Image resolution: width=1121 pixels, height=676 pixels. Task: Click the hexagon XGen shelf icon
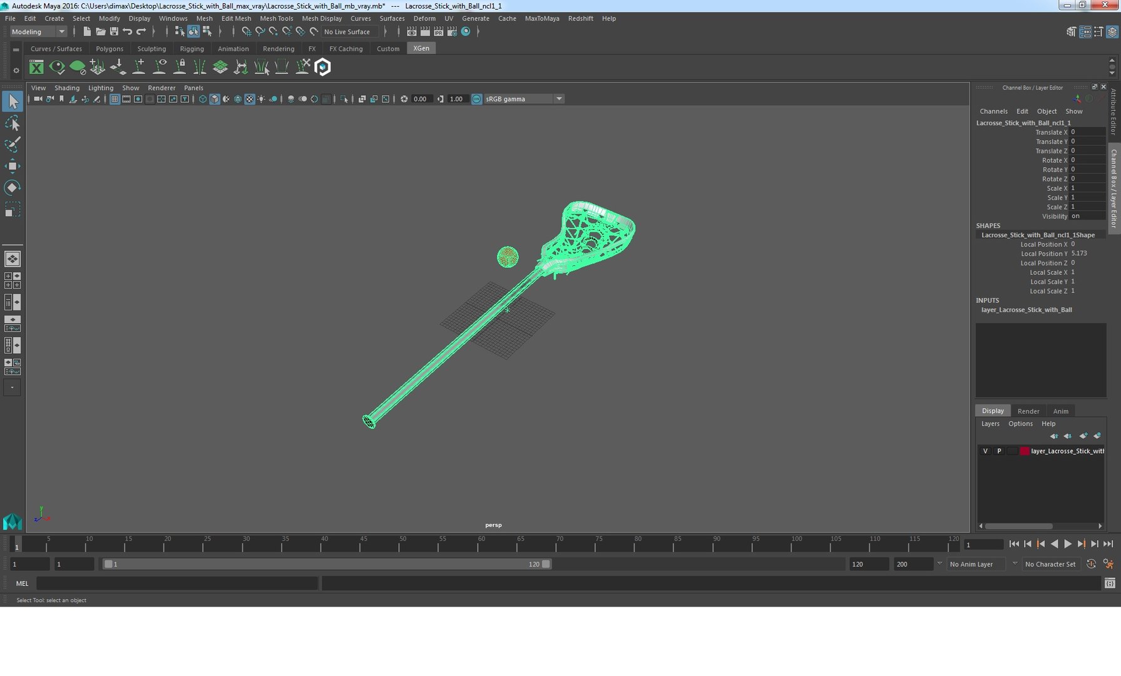(322, 67)
